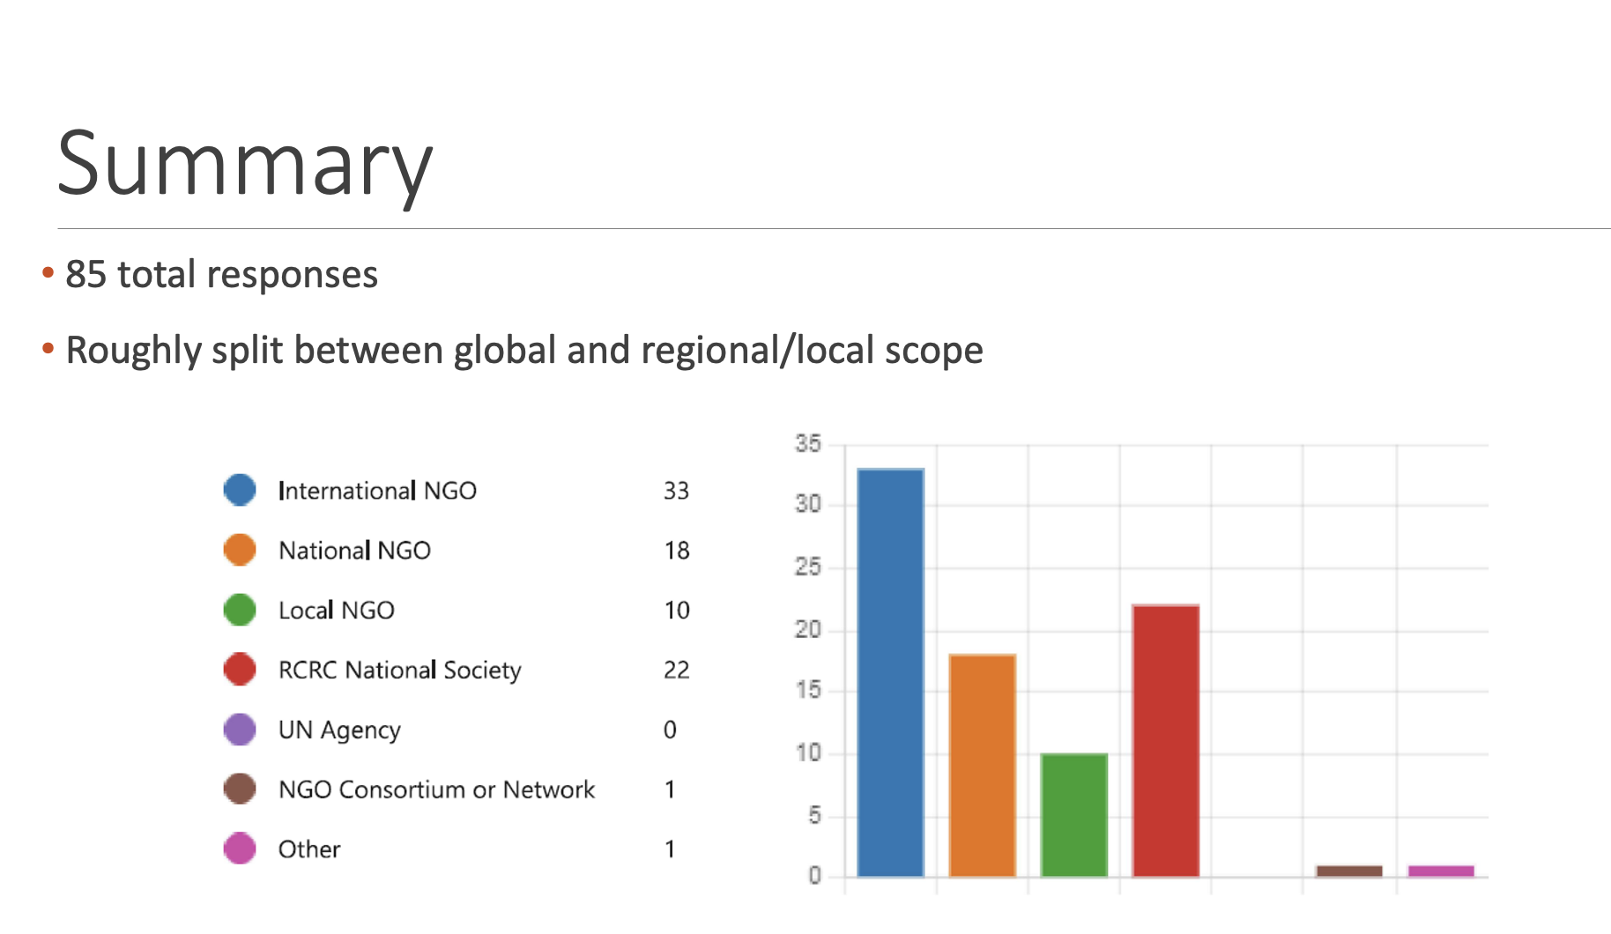
Task: Click the brown NGO Consortium legend dot
Action: [240, 789]
